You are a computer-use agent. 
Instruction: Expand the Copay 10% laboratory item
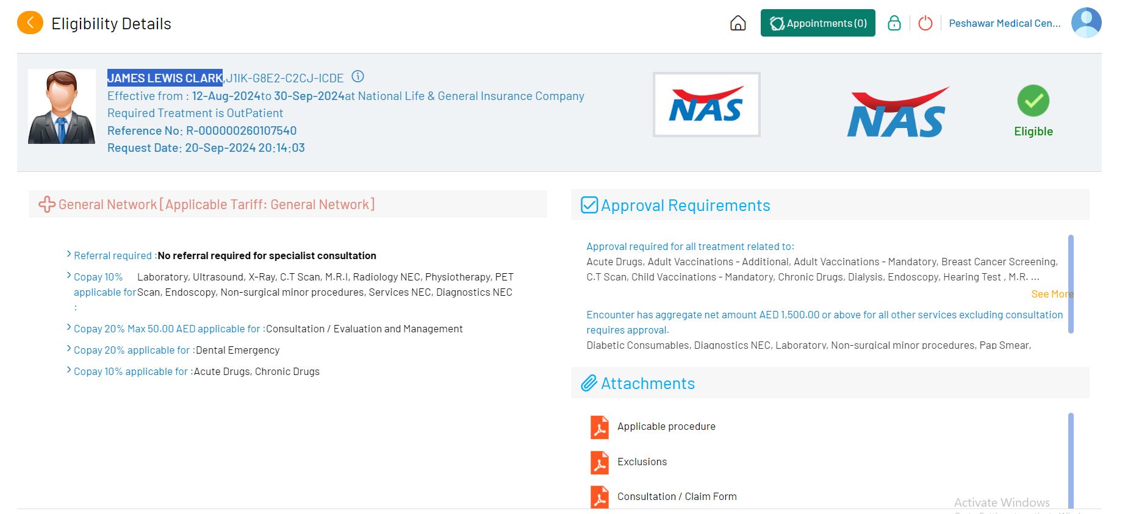coord(69,276)
